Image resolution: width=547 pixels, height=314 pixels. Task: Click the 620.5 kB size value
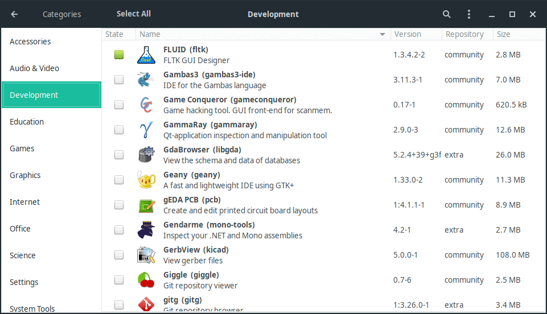click(x=511, y=105)
